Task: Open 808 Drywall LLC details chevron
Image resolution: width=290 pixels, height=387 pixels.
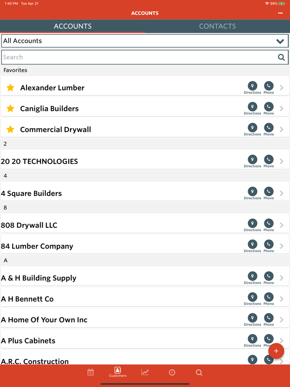Action: (282, 225)
